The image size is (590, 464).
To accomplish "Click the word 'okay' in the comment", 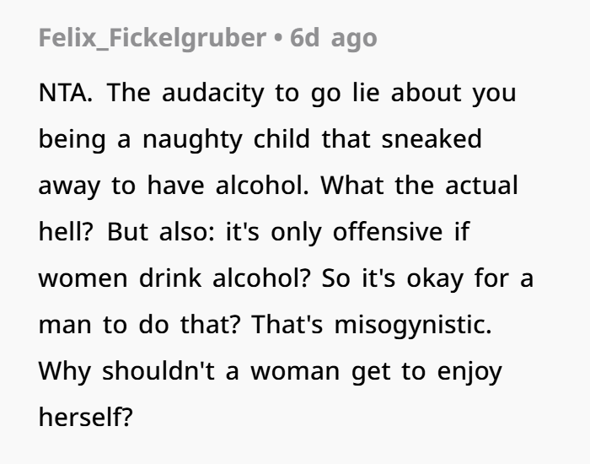I will (x=435, y=278).
